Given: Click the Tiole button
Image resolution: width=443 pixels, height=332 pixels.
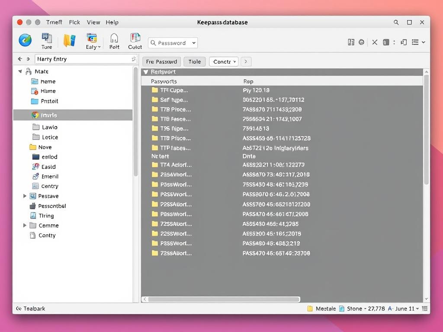Looking at the screenshot, I should [x=195, y=61].
